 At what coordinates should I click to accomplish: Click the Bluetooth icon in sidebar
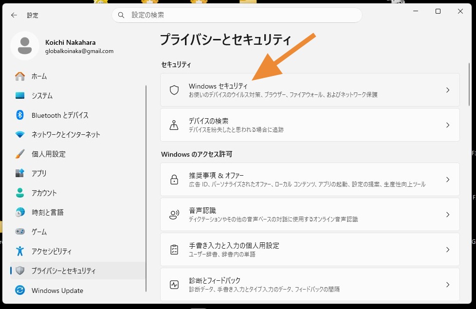(20, 115)
